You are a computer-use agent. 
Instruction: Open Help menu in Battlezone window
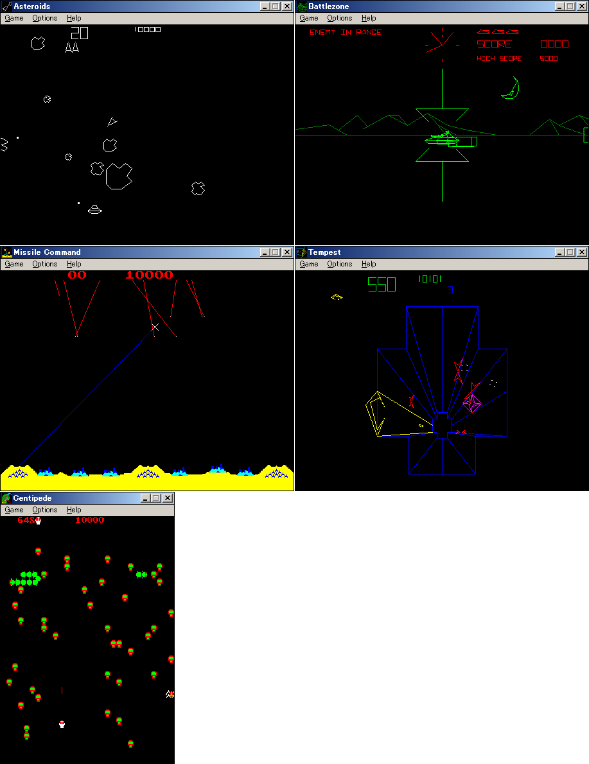click(x=369, y=18)
